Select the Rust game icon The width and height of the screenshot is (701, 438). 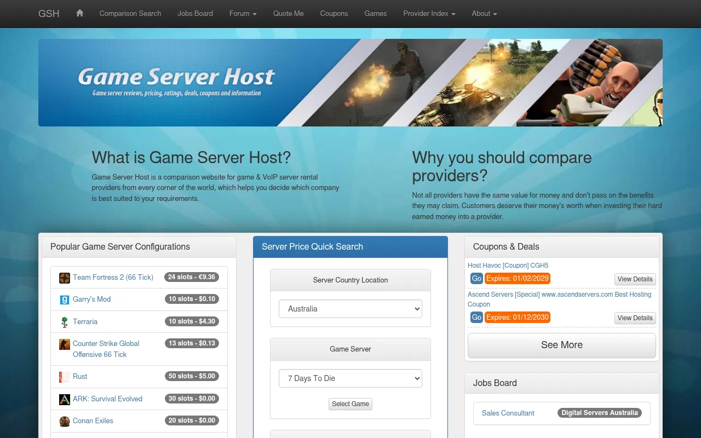point(65,377)
